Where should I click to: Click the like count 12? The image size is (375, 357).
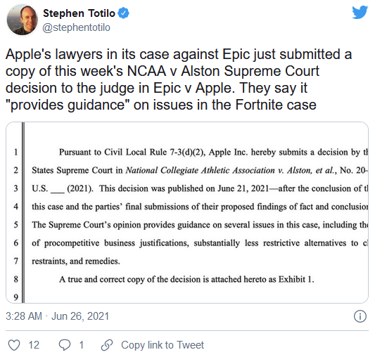[34, 345]
